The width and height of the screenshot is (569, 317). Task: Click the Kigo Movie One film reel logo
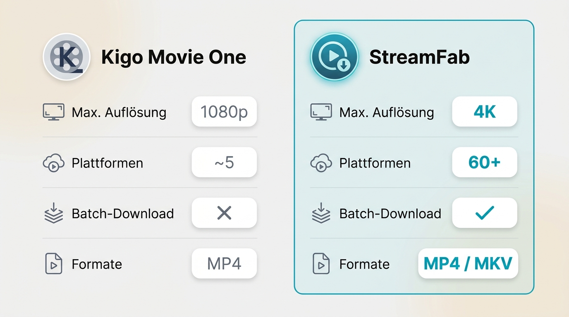click(67, 57)
